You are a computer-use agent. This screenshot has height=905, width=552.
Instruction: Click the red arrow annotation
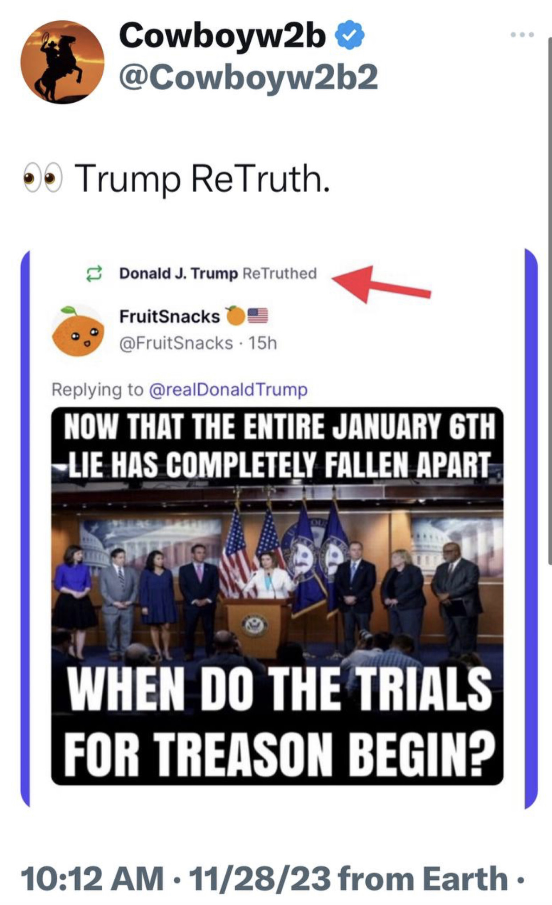[381, 284]
